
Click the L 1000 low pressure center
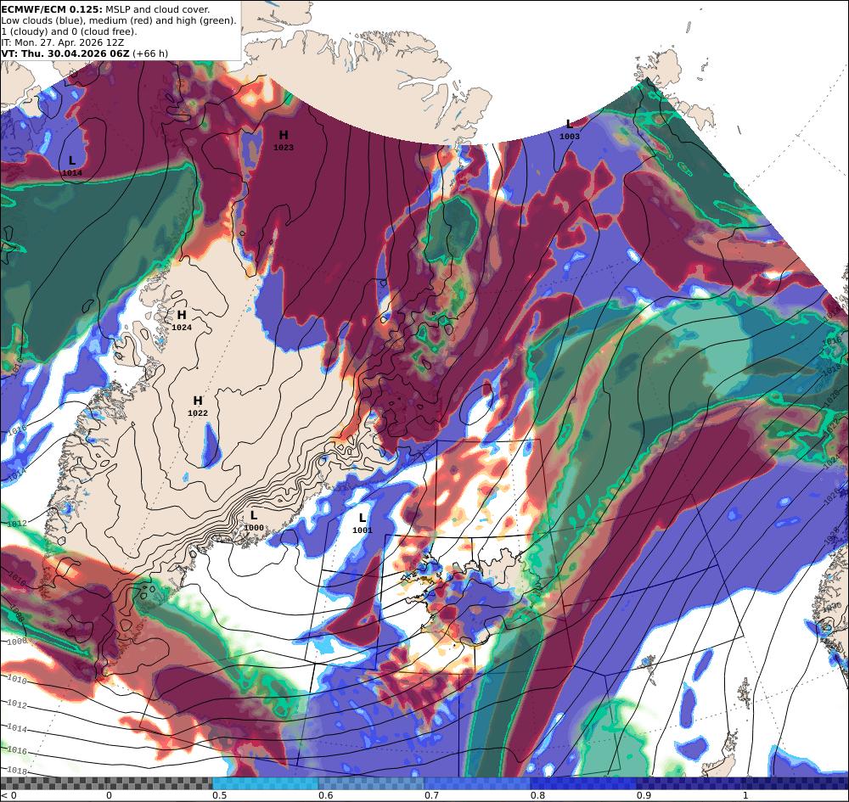[253, 520]
